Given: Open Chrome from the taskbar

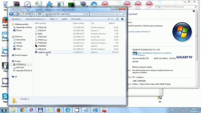Looking at the screenshot, I should click(22, 110).
